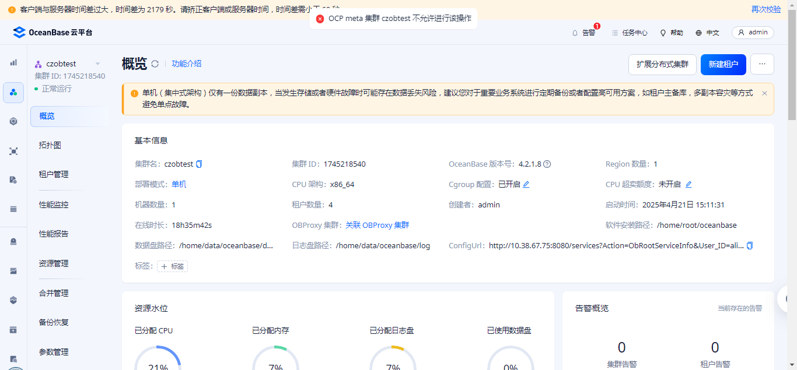The height and width of the screenshot is (370, 797).
Task: Expand the czobtest cluster switcher dropdown
Action: point(97,64)
